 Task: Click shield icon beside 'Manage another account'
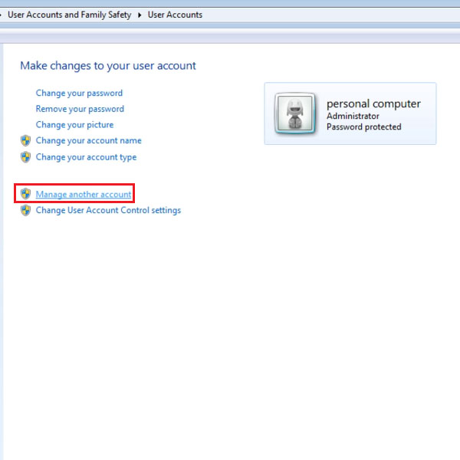pyautogui.click(x=25, y=194)
